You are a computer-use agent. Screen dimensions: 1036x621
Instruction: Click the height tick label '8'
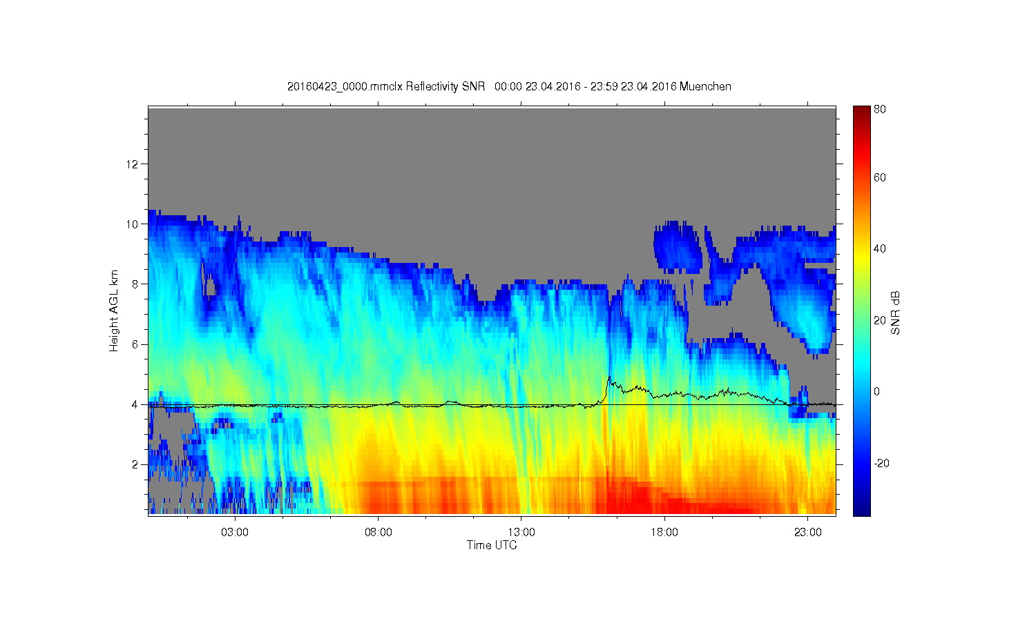135,284
